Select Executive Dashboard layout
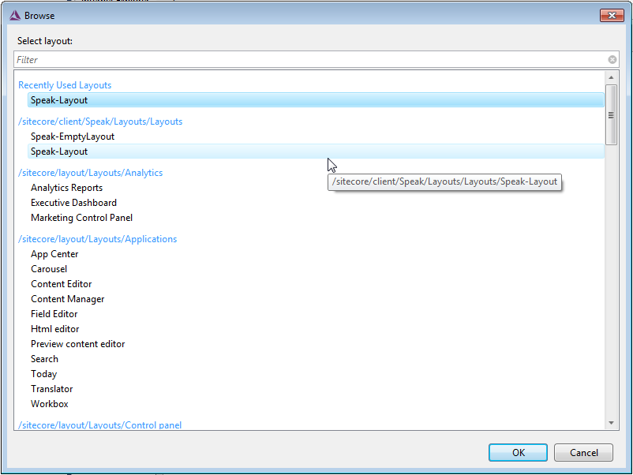 (316, 203)
